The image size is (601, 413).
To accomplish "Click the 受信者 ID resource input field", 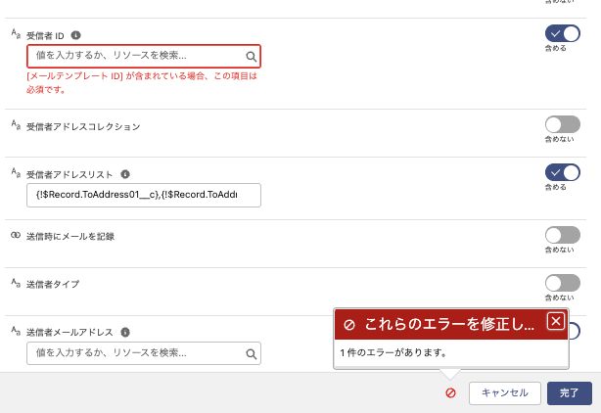I will point(144,57).
